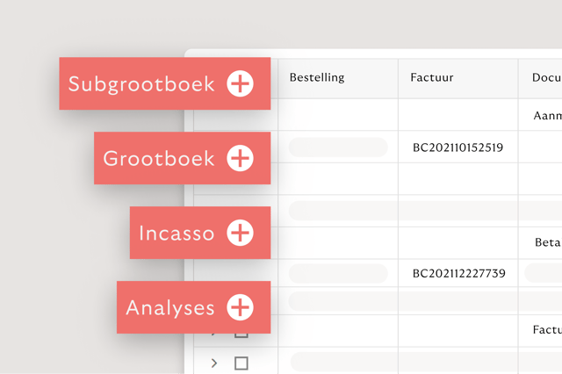
Task: Click the cell starting with Aanm
Action: point(546,115)
